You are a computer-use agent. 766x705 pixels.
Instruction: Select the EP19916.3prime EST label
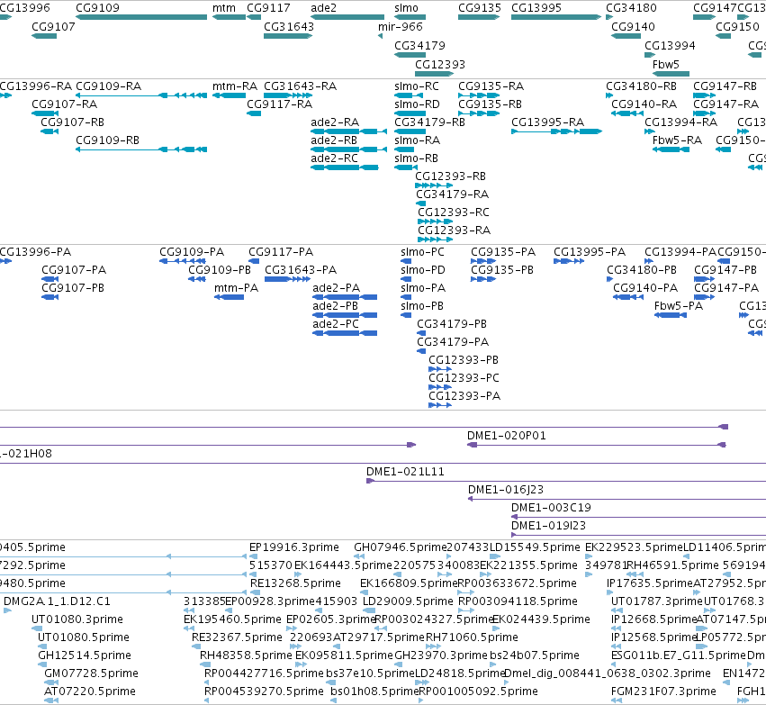(x=294, y=547)
